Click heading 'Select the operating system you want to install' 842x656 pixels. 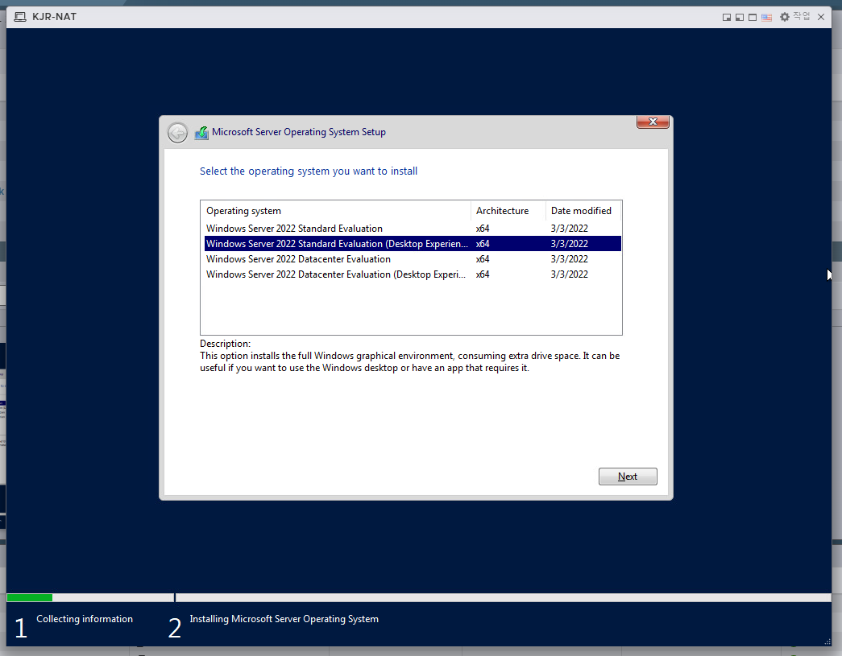click(x=309, y=171)
